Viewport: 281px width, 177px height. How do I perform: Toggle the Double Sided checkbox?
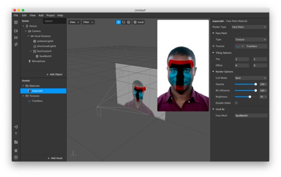[x=236, y=103]
